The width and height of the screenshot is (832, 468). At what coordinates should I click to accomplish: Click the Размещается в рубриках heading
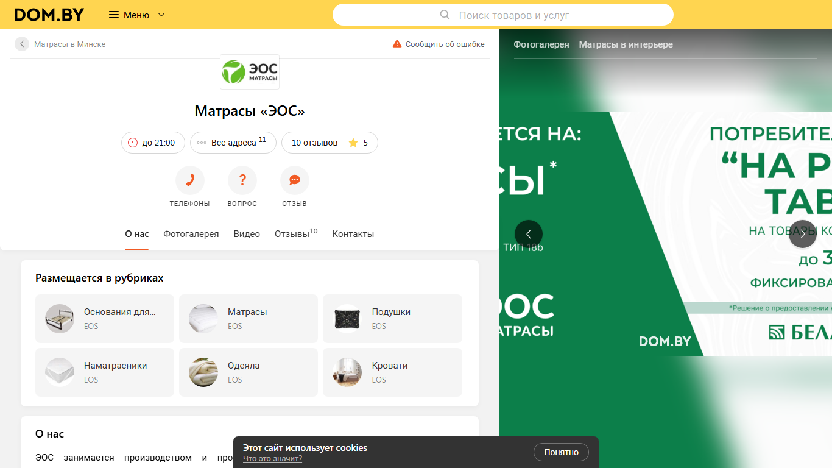(99, 278)
